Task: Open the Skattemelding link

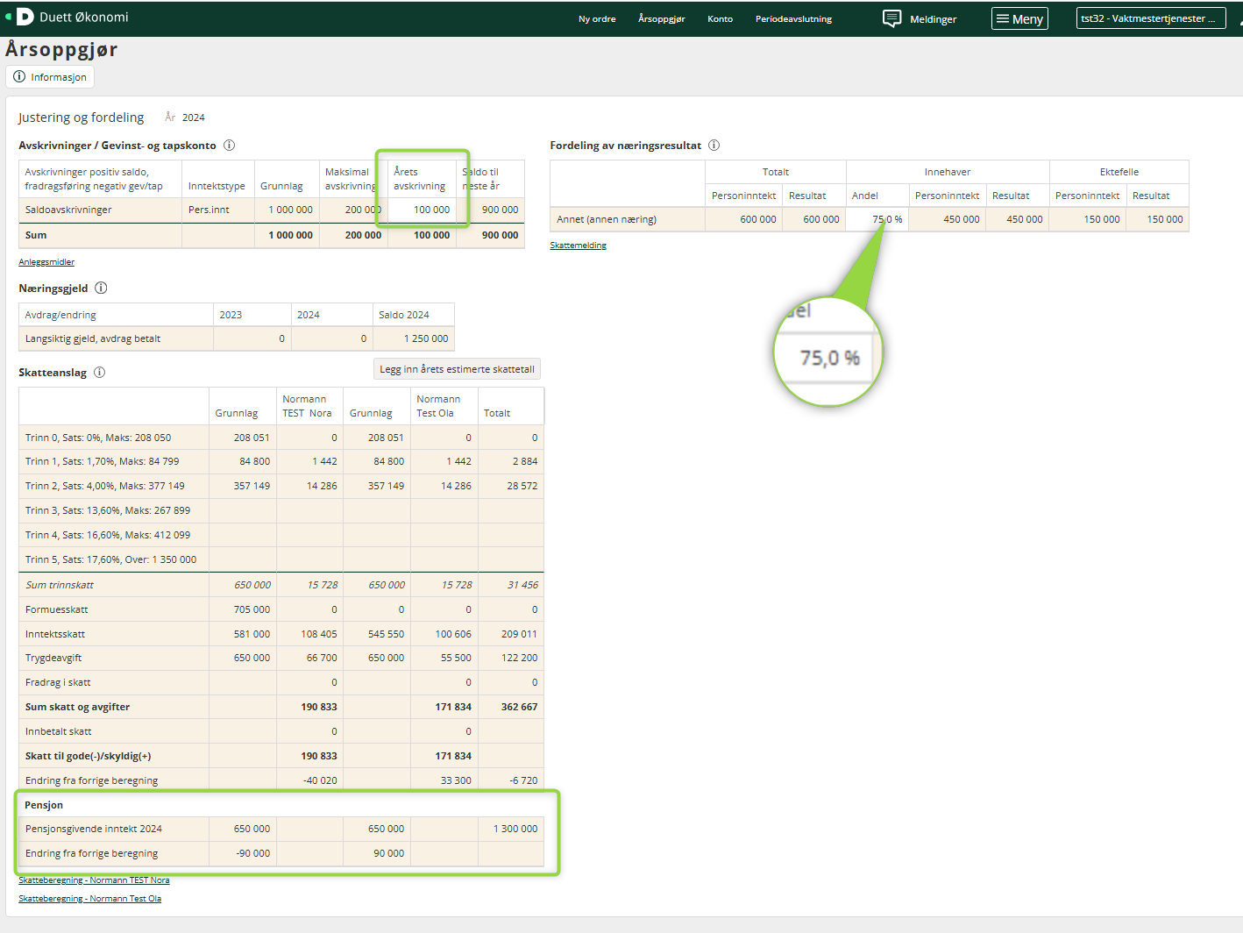Action: coord(578,246)
